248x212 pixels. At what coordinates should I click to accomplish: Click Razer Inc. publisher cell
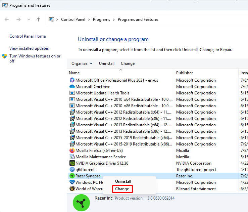(185, 176)
